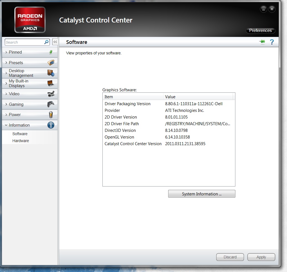Collapse the sidebar with double-arrow button

pyautogui.click(x=55, y=42)
